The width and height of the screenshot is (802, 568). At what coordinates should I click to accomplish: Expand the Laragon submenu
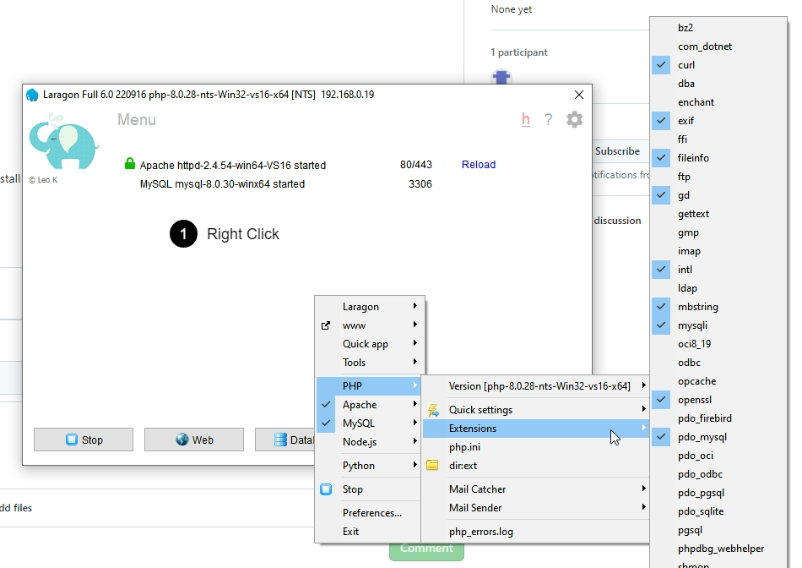[370, 306]
